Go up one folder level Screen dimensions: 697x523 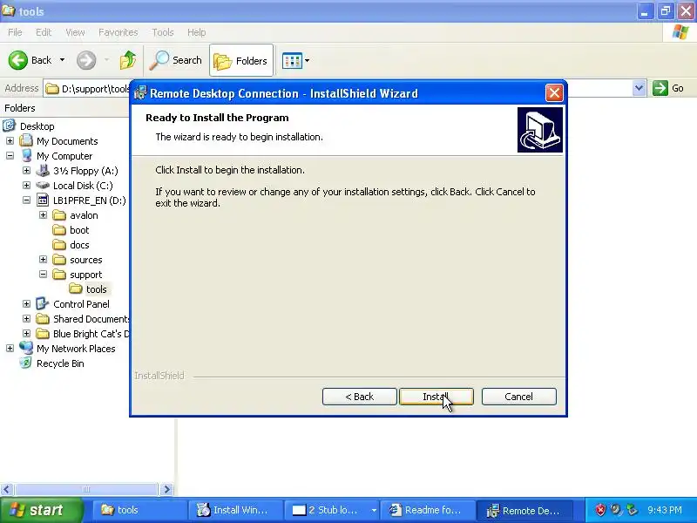coord(128,60)
